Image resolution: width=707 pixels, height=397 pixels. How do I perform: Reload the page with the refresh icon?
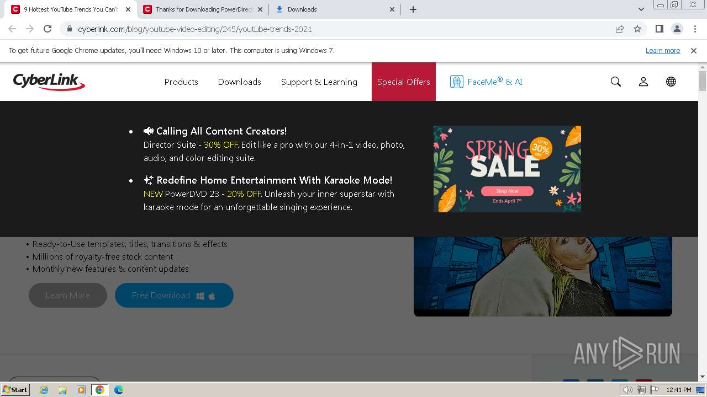pyautogui.click(x=48, y=29)
